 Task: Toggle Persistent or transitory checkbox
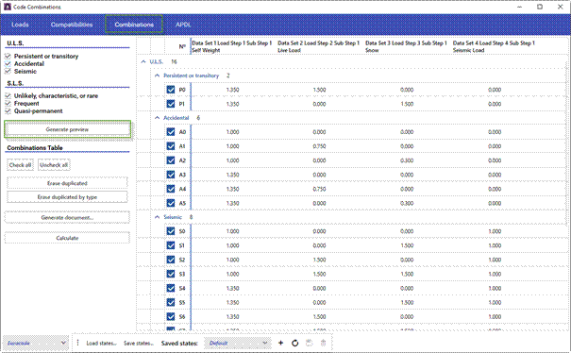pyautogui.click(x=8, y=56)
